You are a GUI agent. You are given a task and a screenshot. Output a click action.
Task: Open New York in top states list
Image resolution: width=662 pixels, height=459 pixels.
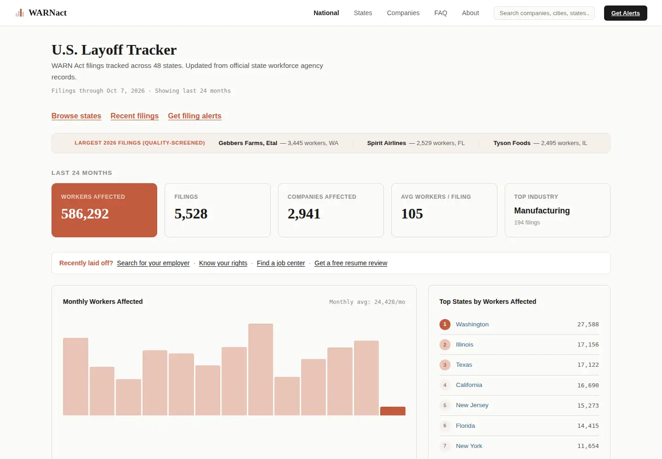pos(469,446)
